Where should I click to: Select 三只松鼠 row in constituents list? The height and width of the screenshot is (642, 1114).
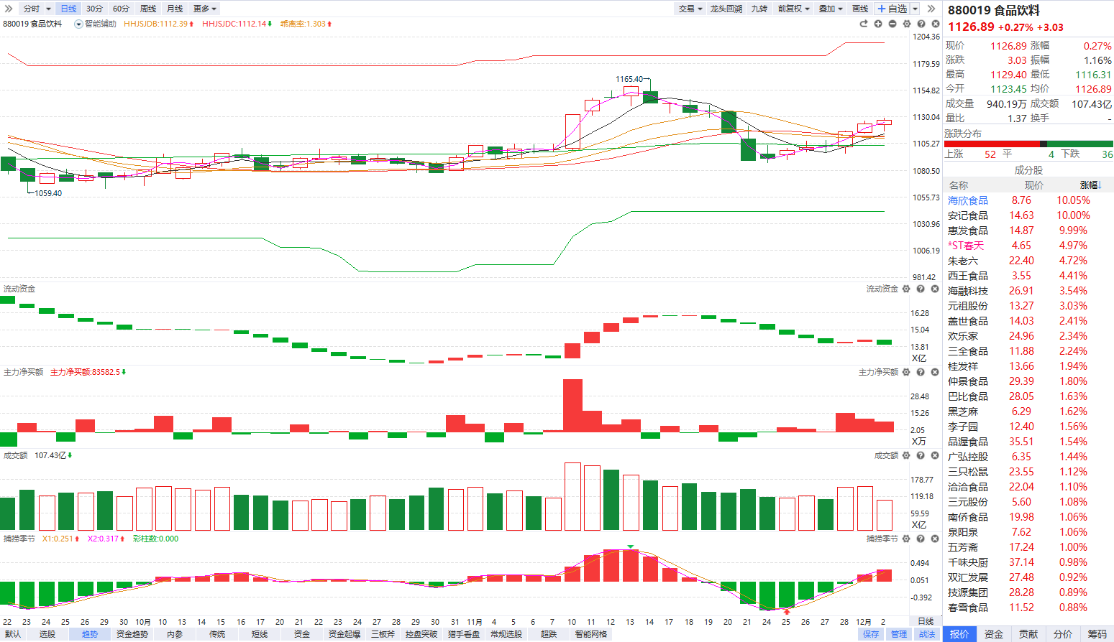coord(1028,472)
